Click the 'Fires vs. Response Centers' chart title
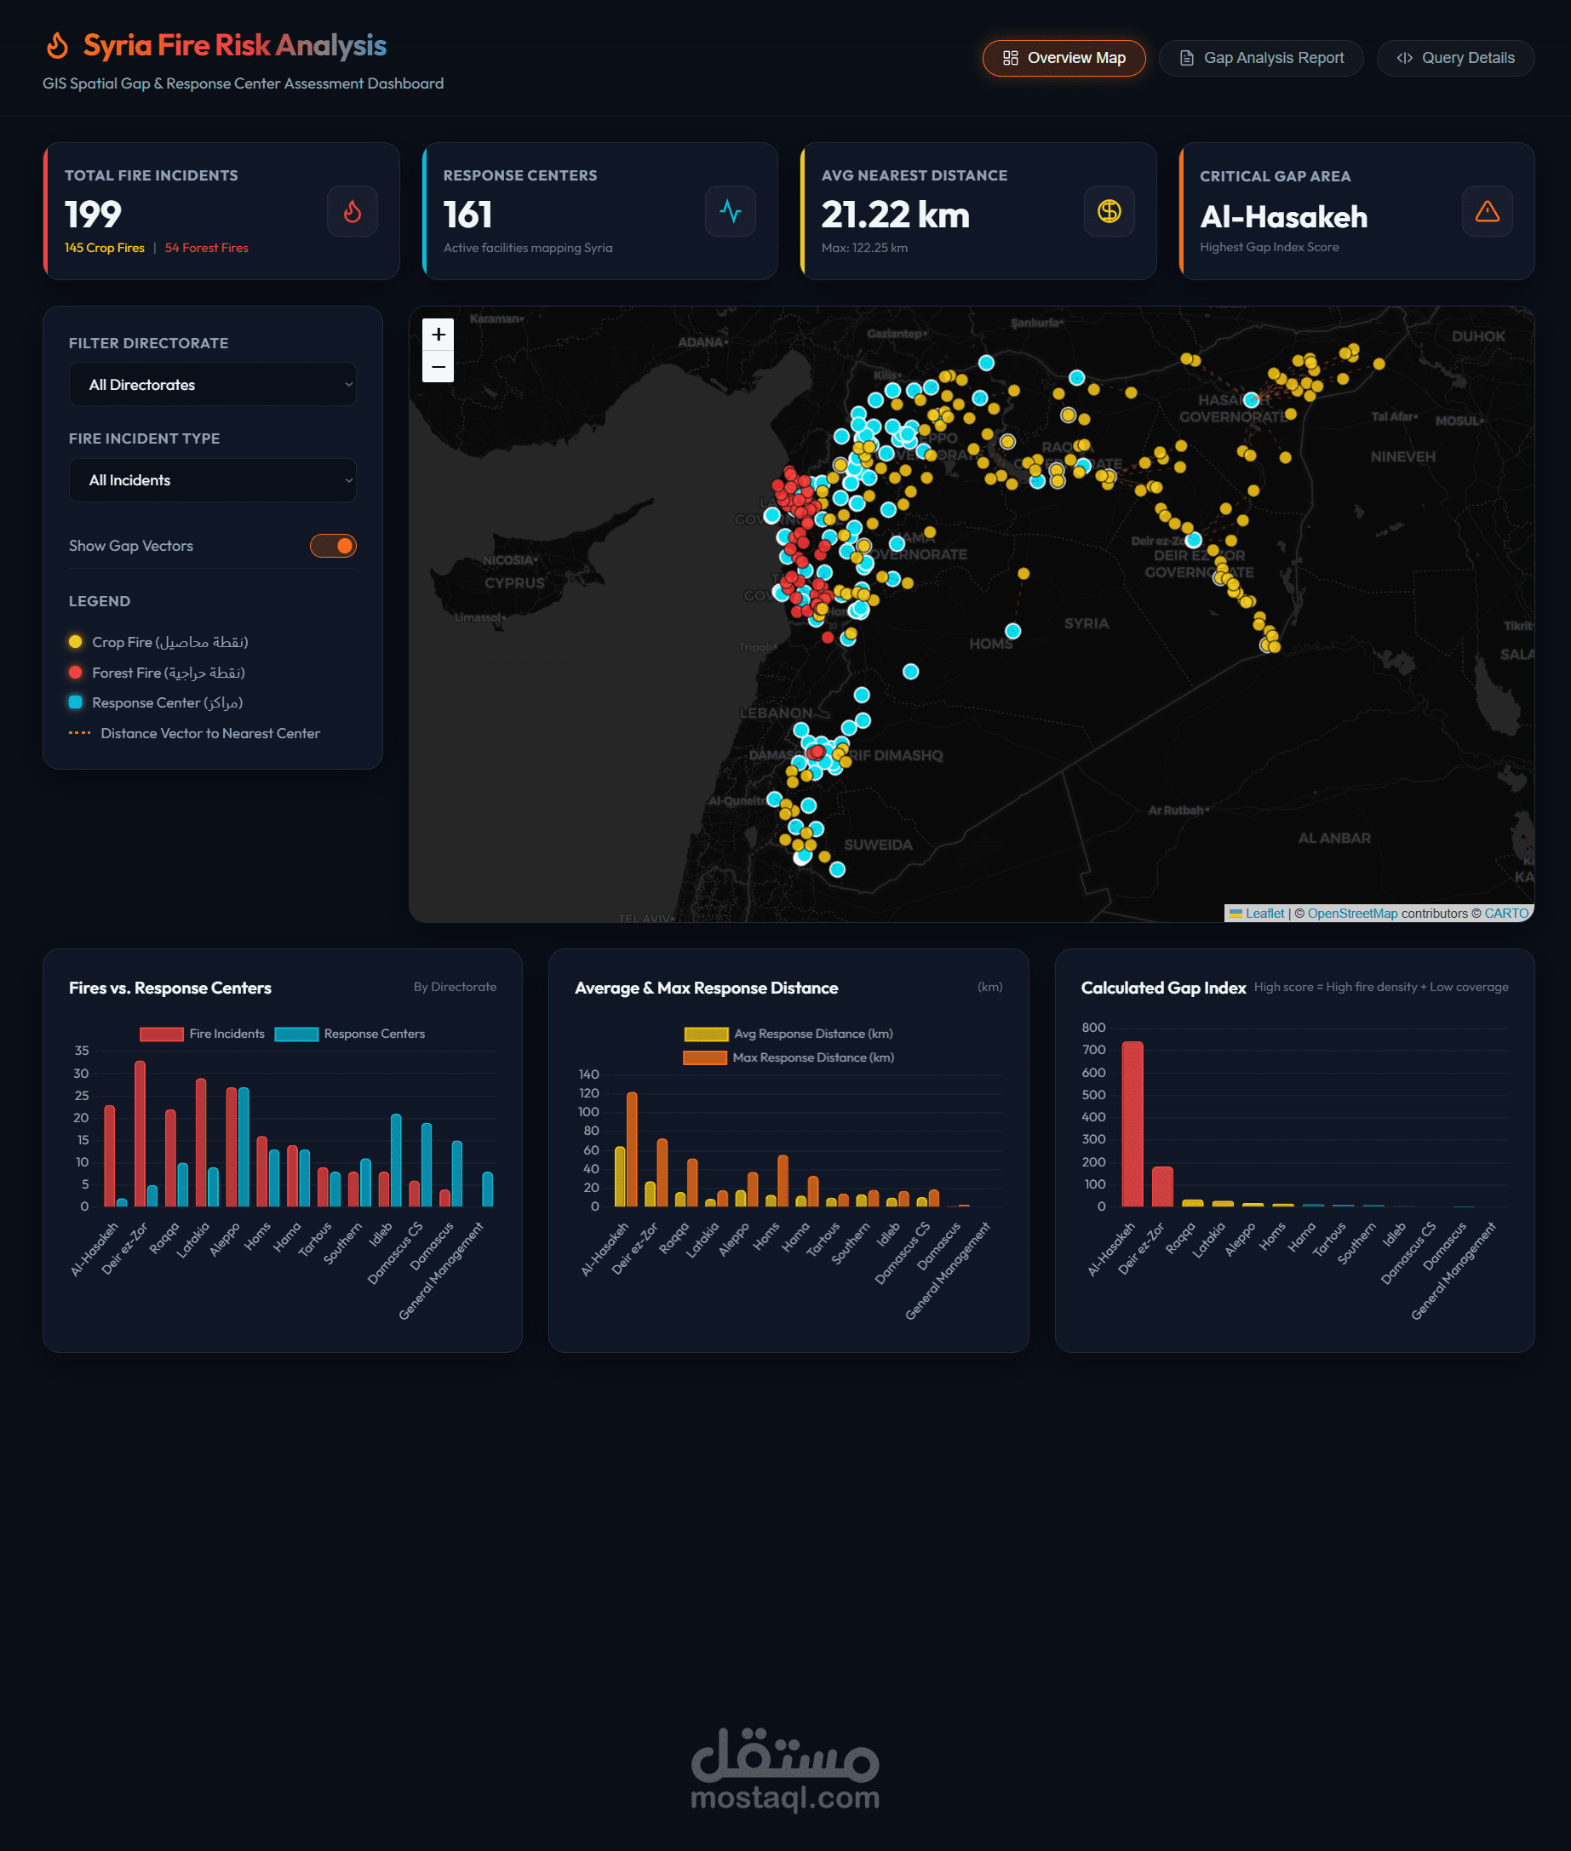The image size is (1571, 1851). [170, 988]
